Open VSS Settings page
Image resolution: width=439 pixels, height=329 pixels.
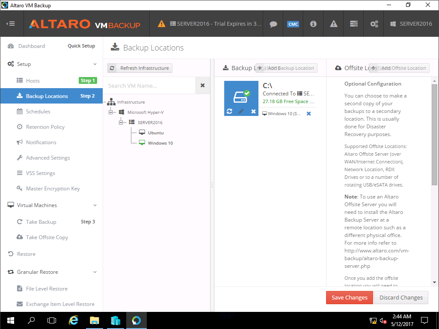51,173
